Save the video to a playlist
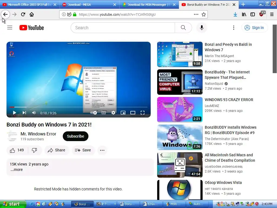277x208 pixels. [83, 150]
